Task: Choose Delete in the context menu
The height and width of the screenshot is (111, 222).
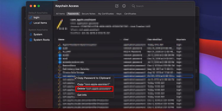Action: [x=94, y=89]
